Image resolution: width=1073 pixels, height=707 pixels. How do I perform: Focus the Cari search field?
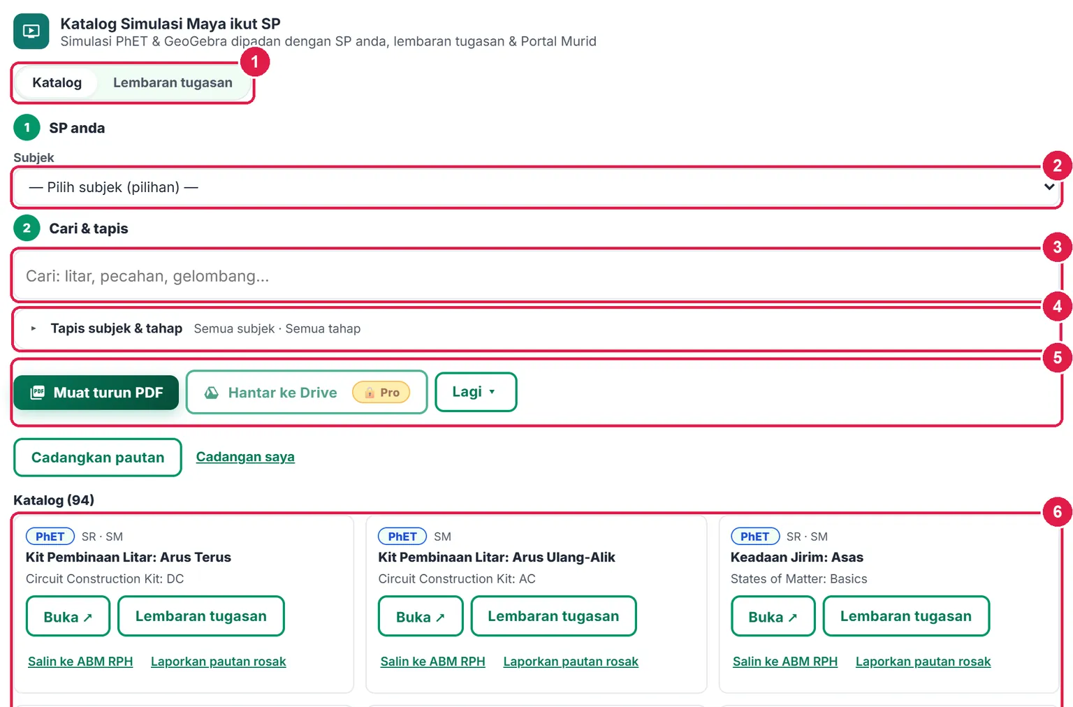tap(536, 276)
